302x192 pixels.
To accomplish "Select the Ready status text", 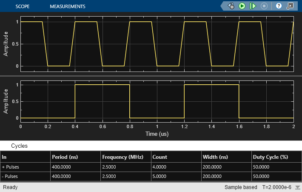I will (10, 187).
